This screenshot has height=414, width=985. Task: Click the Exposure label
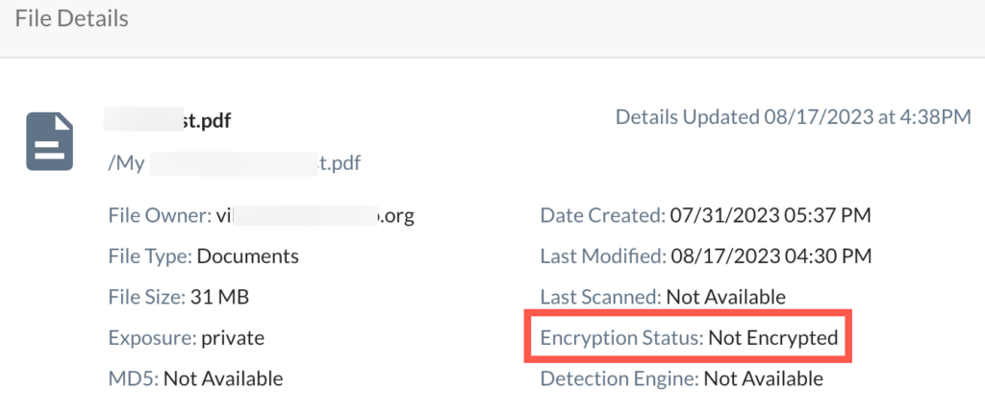click(x=151, y=337)
